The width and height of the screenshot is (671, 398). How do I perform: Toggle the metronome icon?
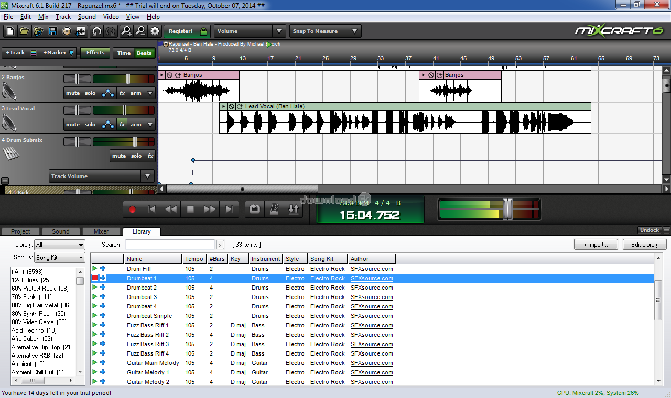coord(274,209)
